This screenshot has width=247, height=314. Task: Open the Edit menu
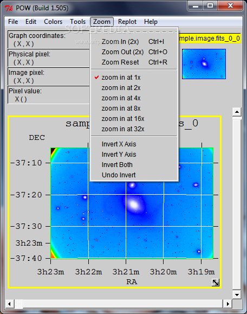(31, 22)
